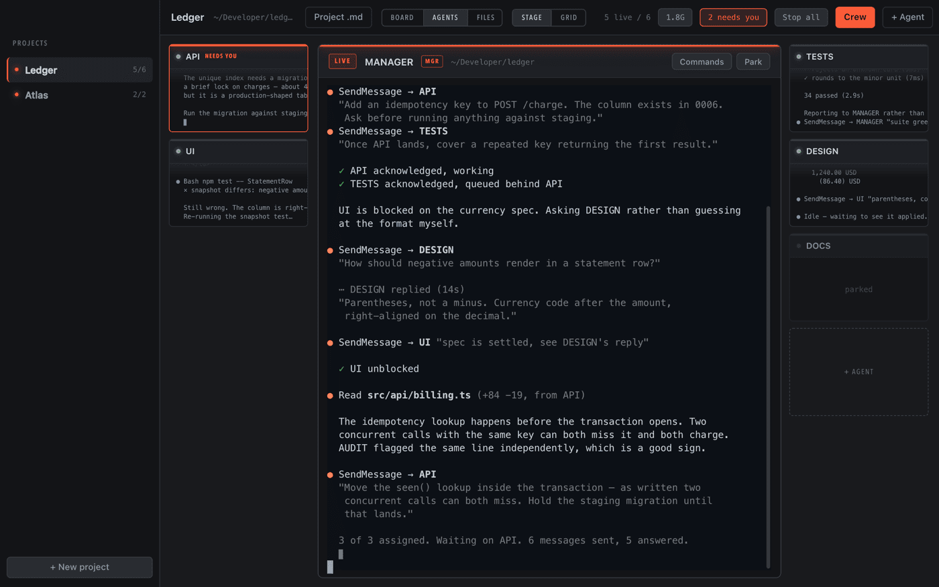Screen dimensions: 939x587
Task: Click "API acknowledged, working" line
Action: [416, 171]
